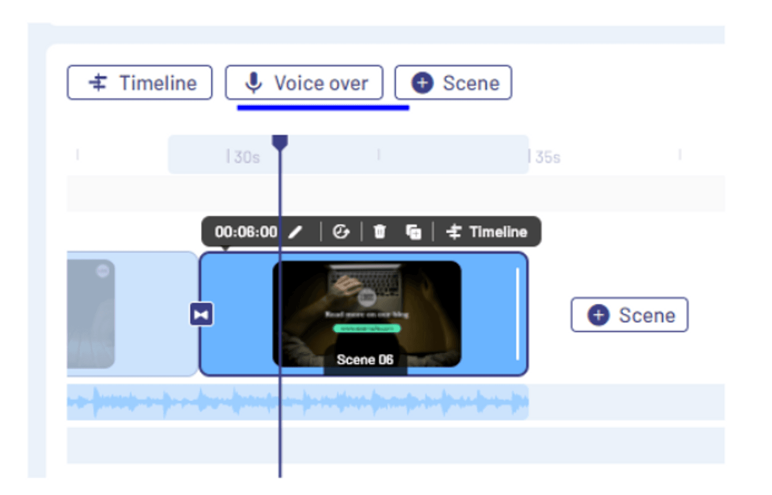Open the transition icon between scenes
This screenshot has width=772, height=495.
coord(202,314)
